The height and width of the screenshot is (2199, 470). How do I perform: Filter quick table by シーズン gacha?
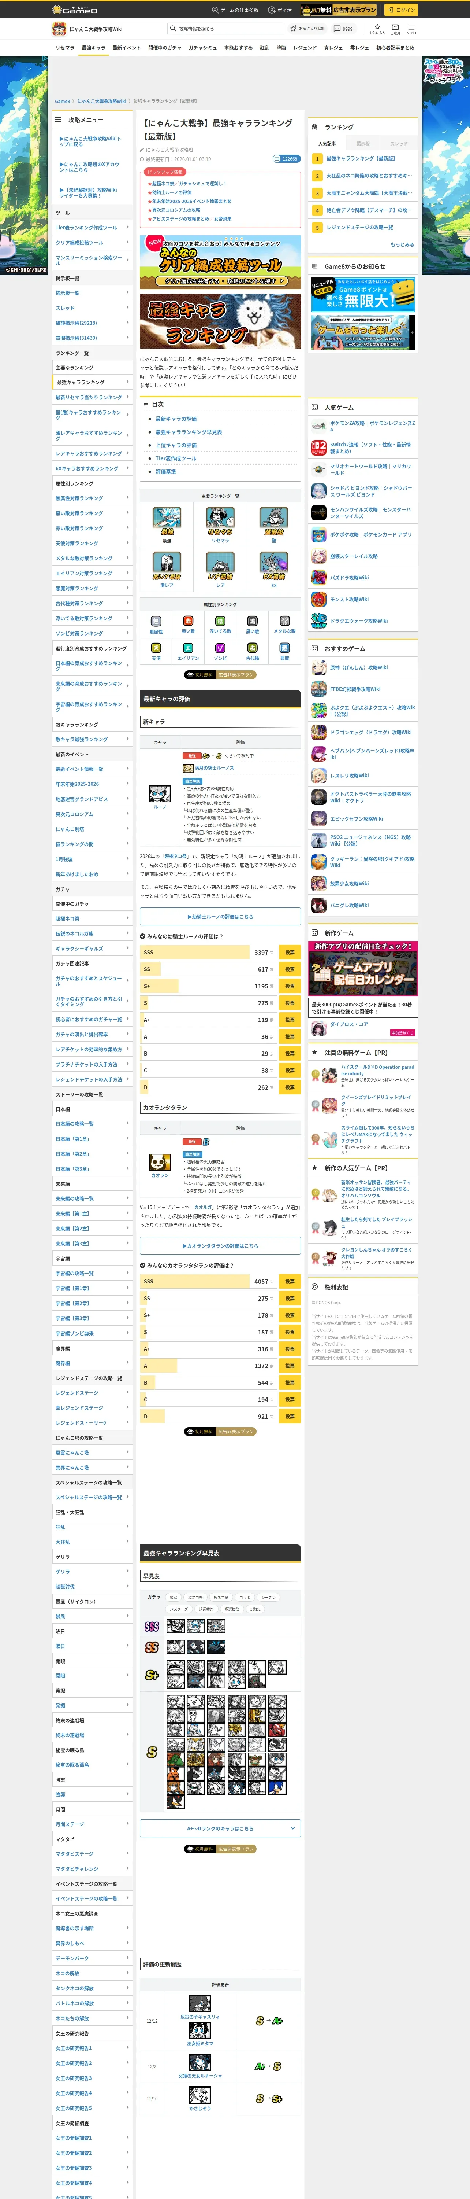pyautogui.click(x=269, y=1597)
